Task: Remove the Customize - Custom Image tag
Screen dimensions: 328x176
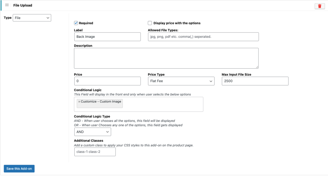Action: 79,101
